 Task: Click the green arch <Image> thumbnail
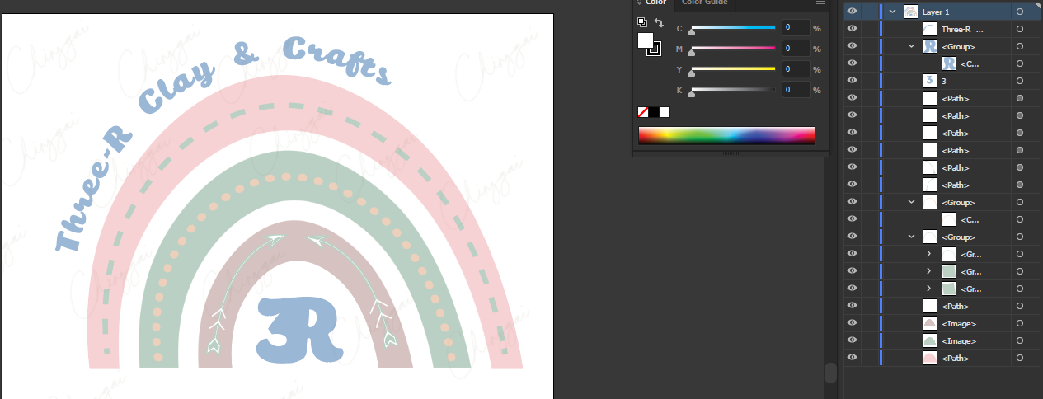tap(929, 340)
